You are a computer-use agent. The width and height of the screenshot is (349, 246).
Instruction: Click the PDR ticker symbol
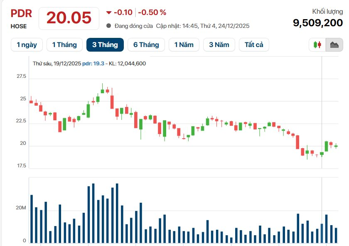21,13
